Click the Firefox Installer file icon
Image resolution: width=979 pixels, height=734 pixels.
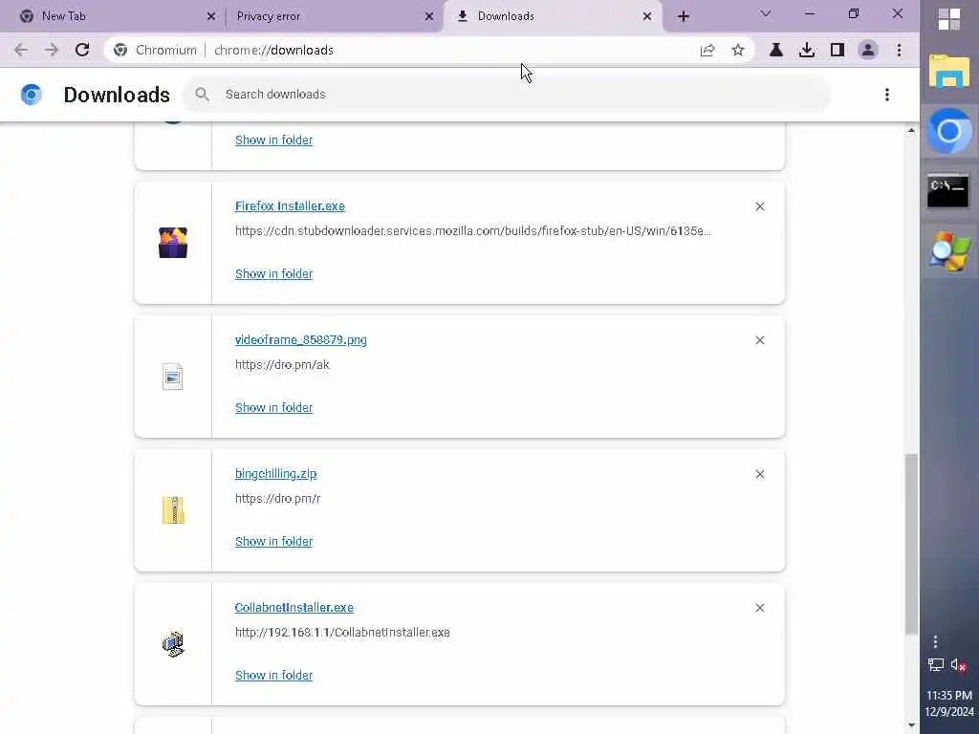click(x=173, y=243)
